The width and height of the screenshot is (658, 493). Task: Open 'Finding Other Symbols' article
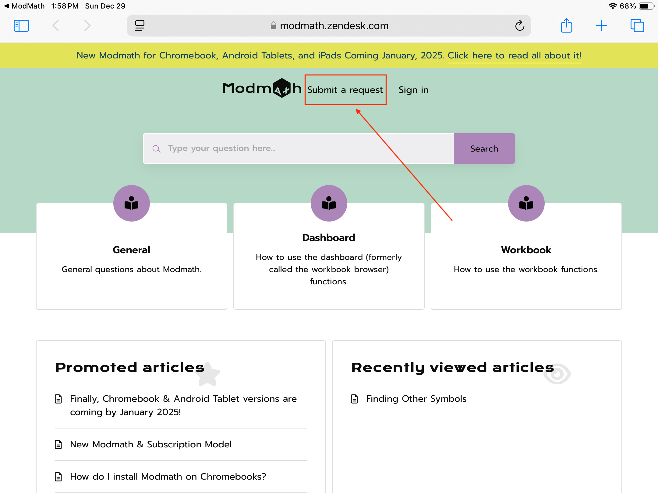pos(416,399)
